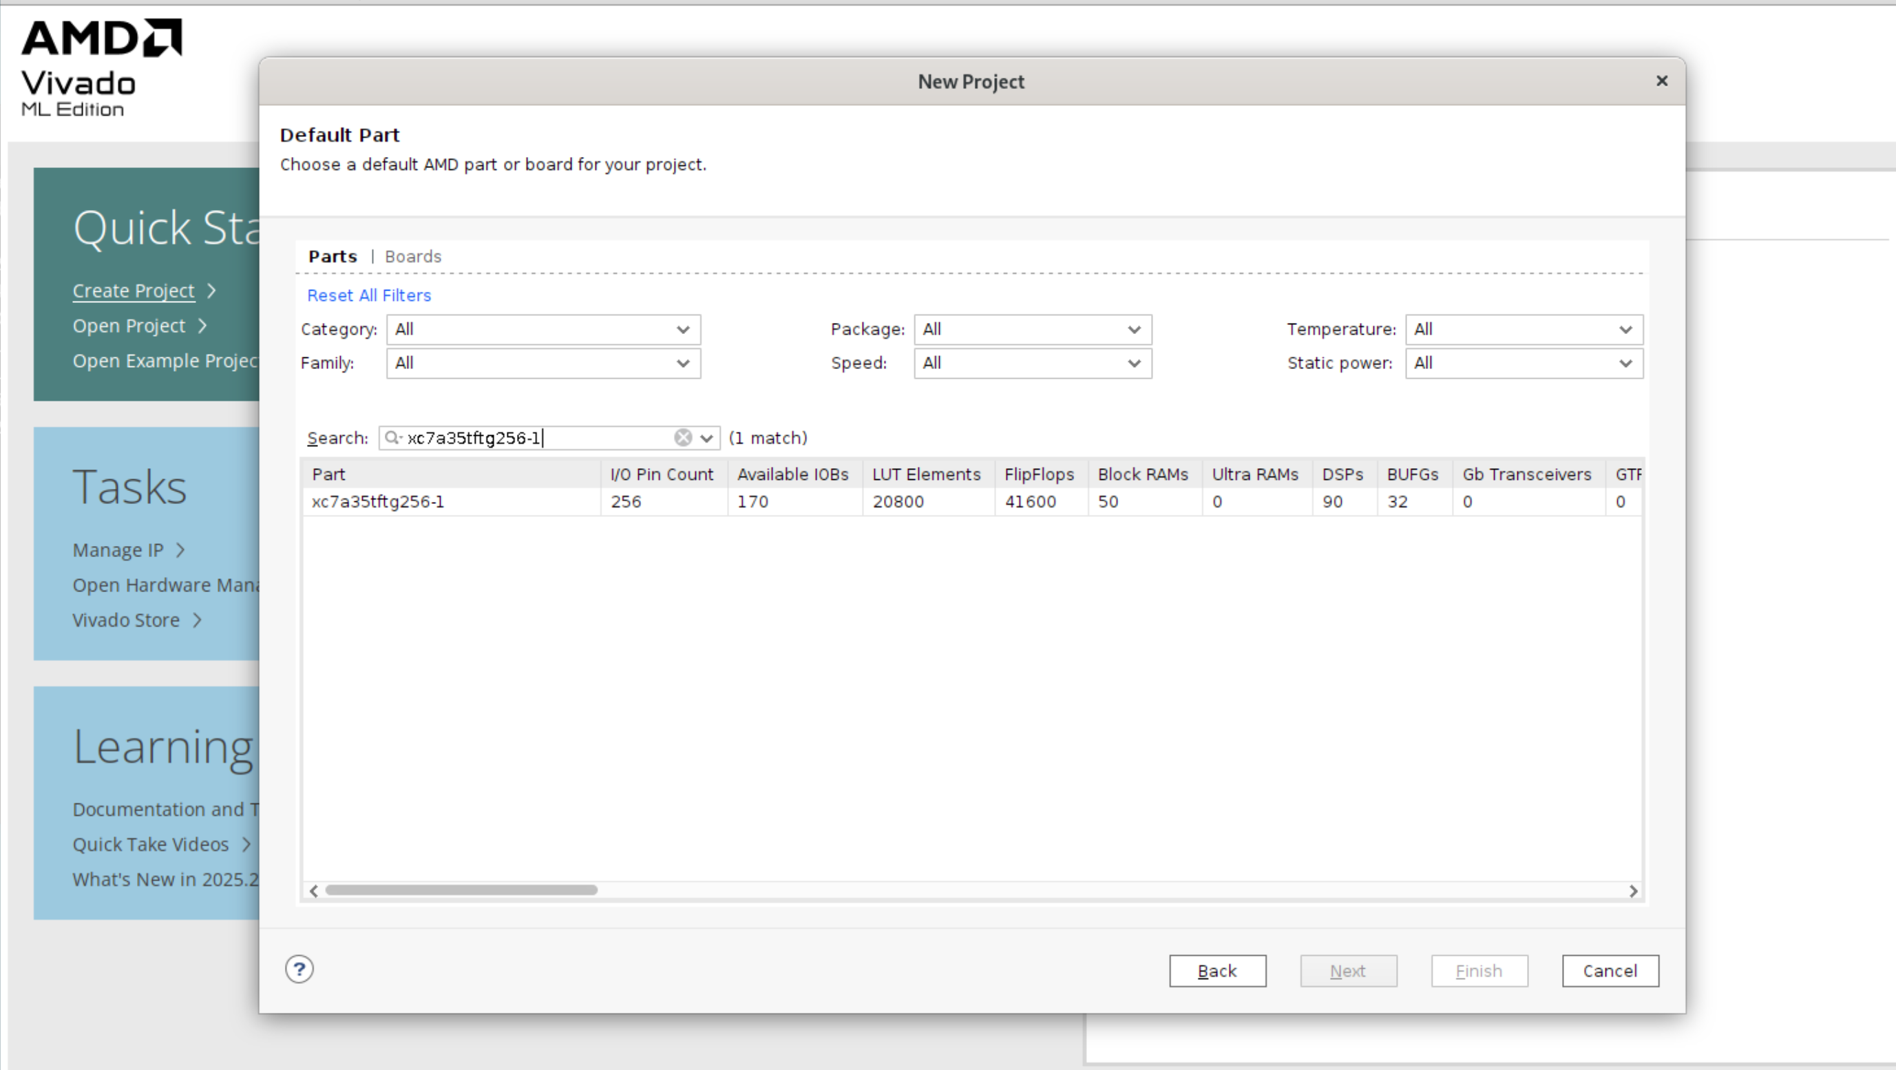Screen dimensions: 1896x1070
Task: Click the Reset All Filters link
Action: click(369, 296)
